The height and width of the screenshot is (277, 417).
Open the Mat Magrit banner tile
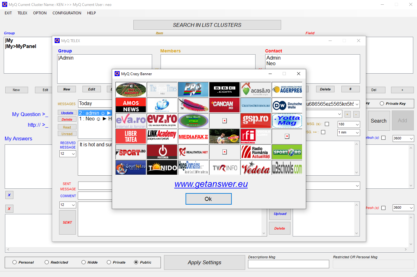point(131,90)
